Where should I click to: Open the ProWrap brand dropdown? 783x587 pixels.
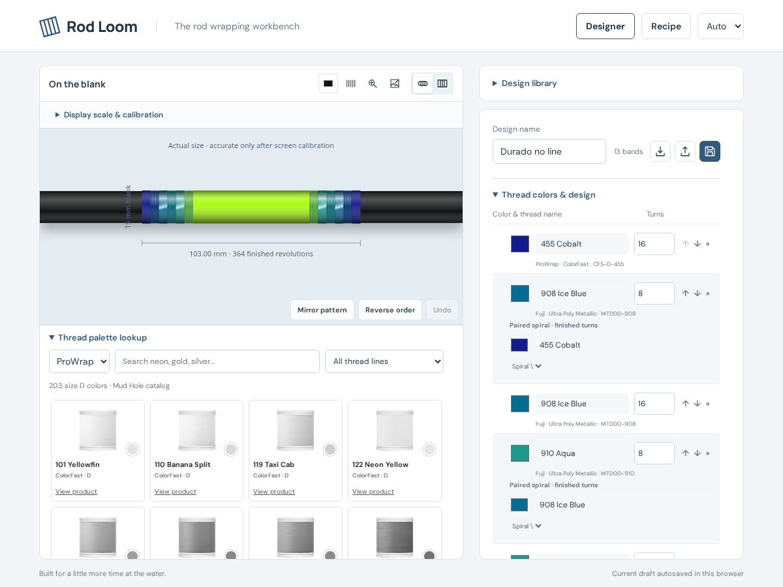(x=79, y=361)
